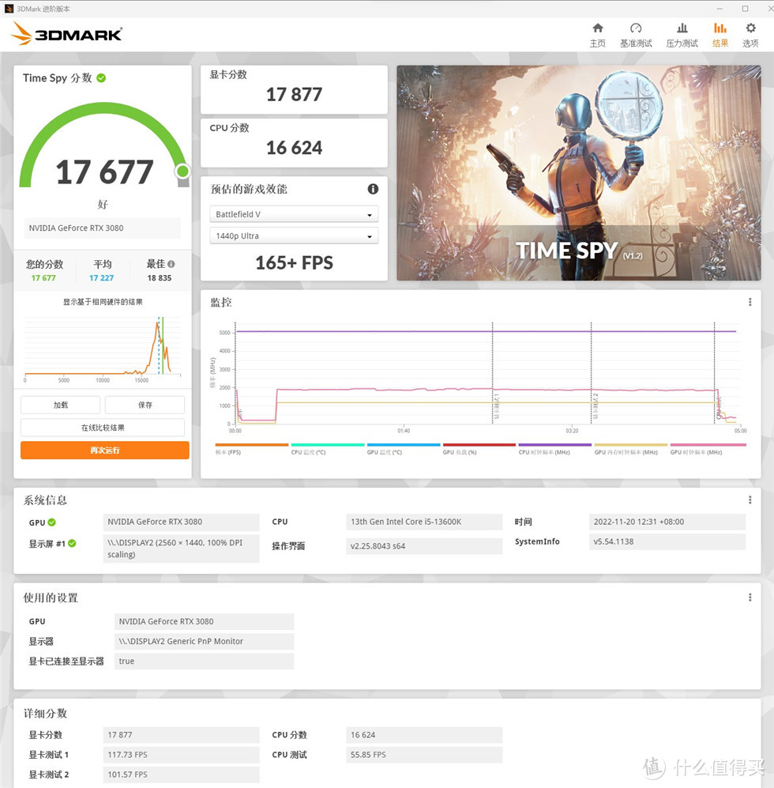Click the 3DMARK logo in the top left
The width and height of the screenshot is (774, 788).
pos(66,33)
